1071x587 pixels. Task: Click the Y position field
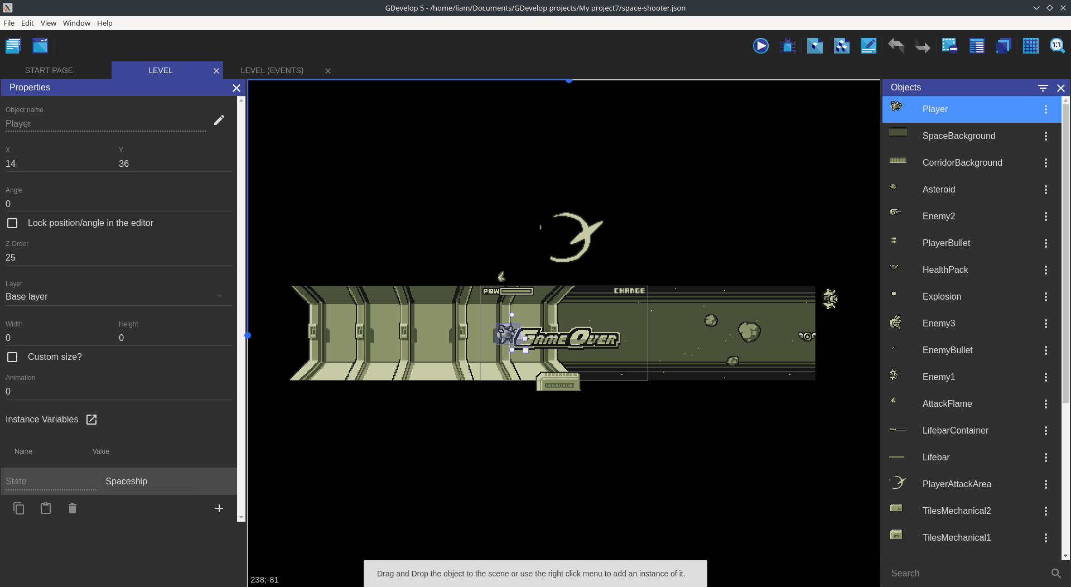(175, 164)
